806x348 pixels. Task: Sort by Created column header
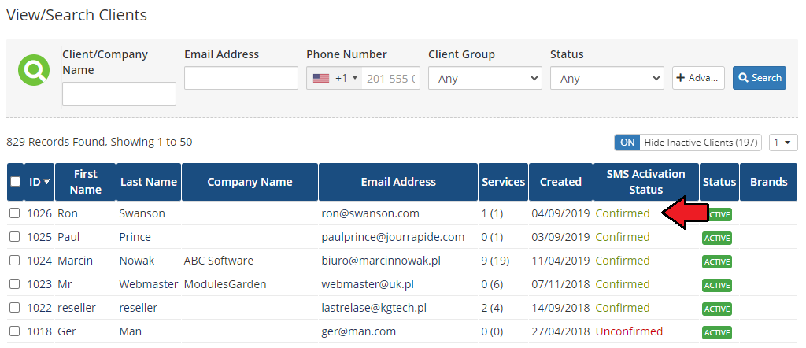pos(560,181)
